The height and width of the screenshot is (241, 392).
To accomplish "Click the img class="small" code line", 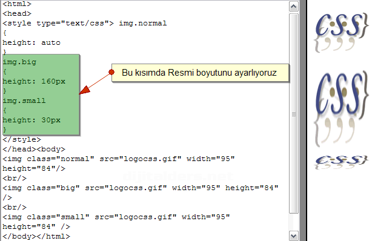I will click(116, 217).
